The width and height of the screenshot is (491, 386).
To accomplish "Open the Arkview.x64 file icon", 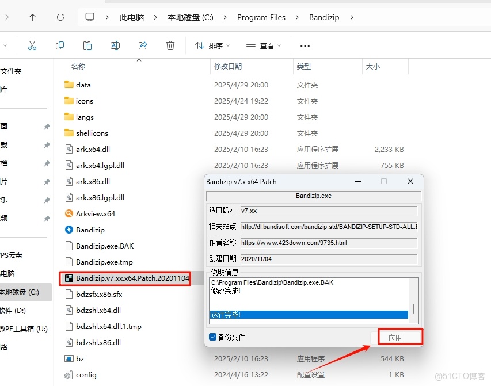I will tap(92, 213).
